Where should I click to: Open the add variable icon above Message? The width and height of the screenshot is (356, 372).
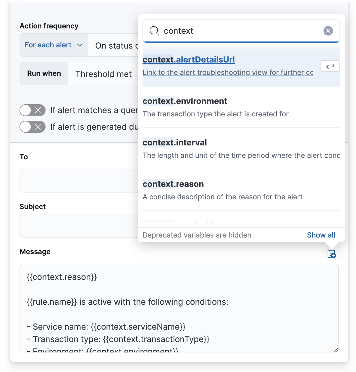(331, 254)
